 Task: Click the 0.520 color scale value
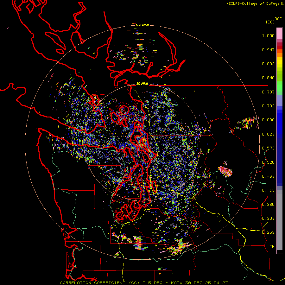point(268,162)
